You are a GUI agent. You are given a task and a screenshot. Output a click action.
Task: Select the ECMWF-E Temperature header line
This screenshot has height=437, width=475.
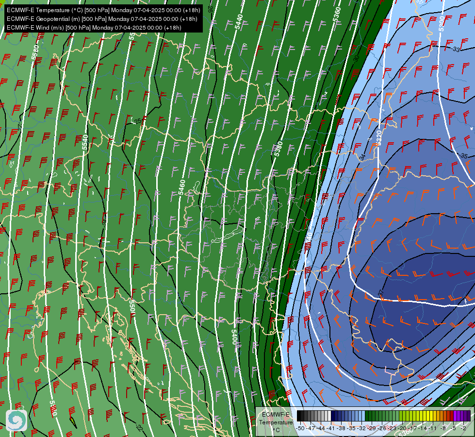[x=103, y=10]
